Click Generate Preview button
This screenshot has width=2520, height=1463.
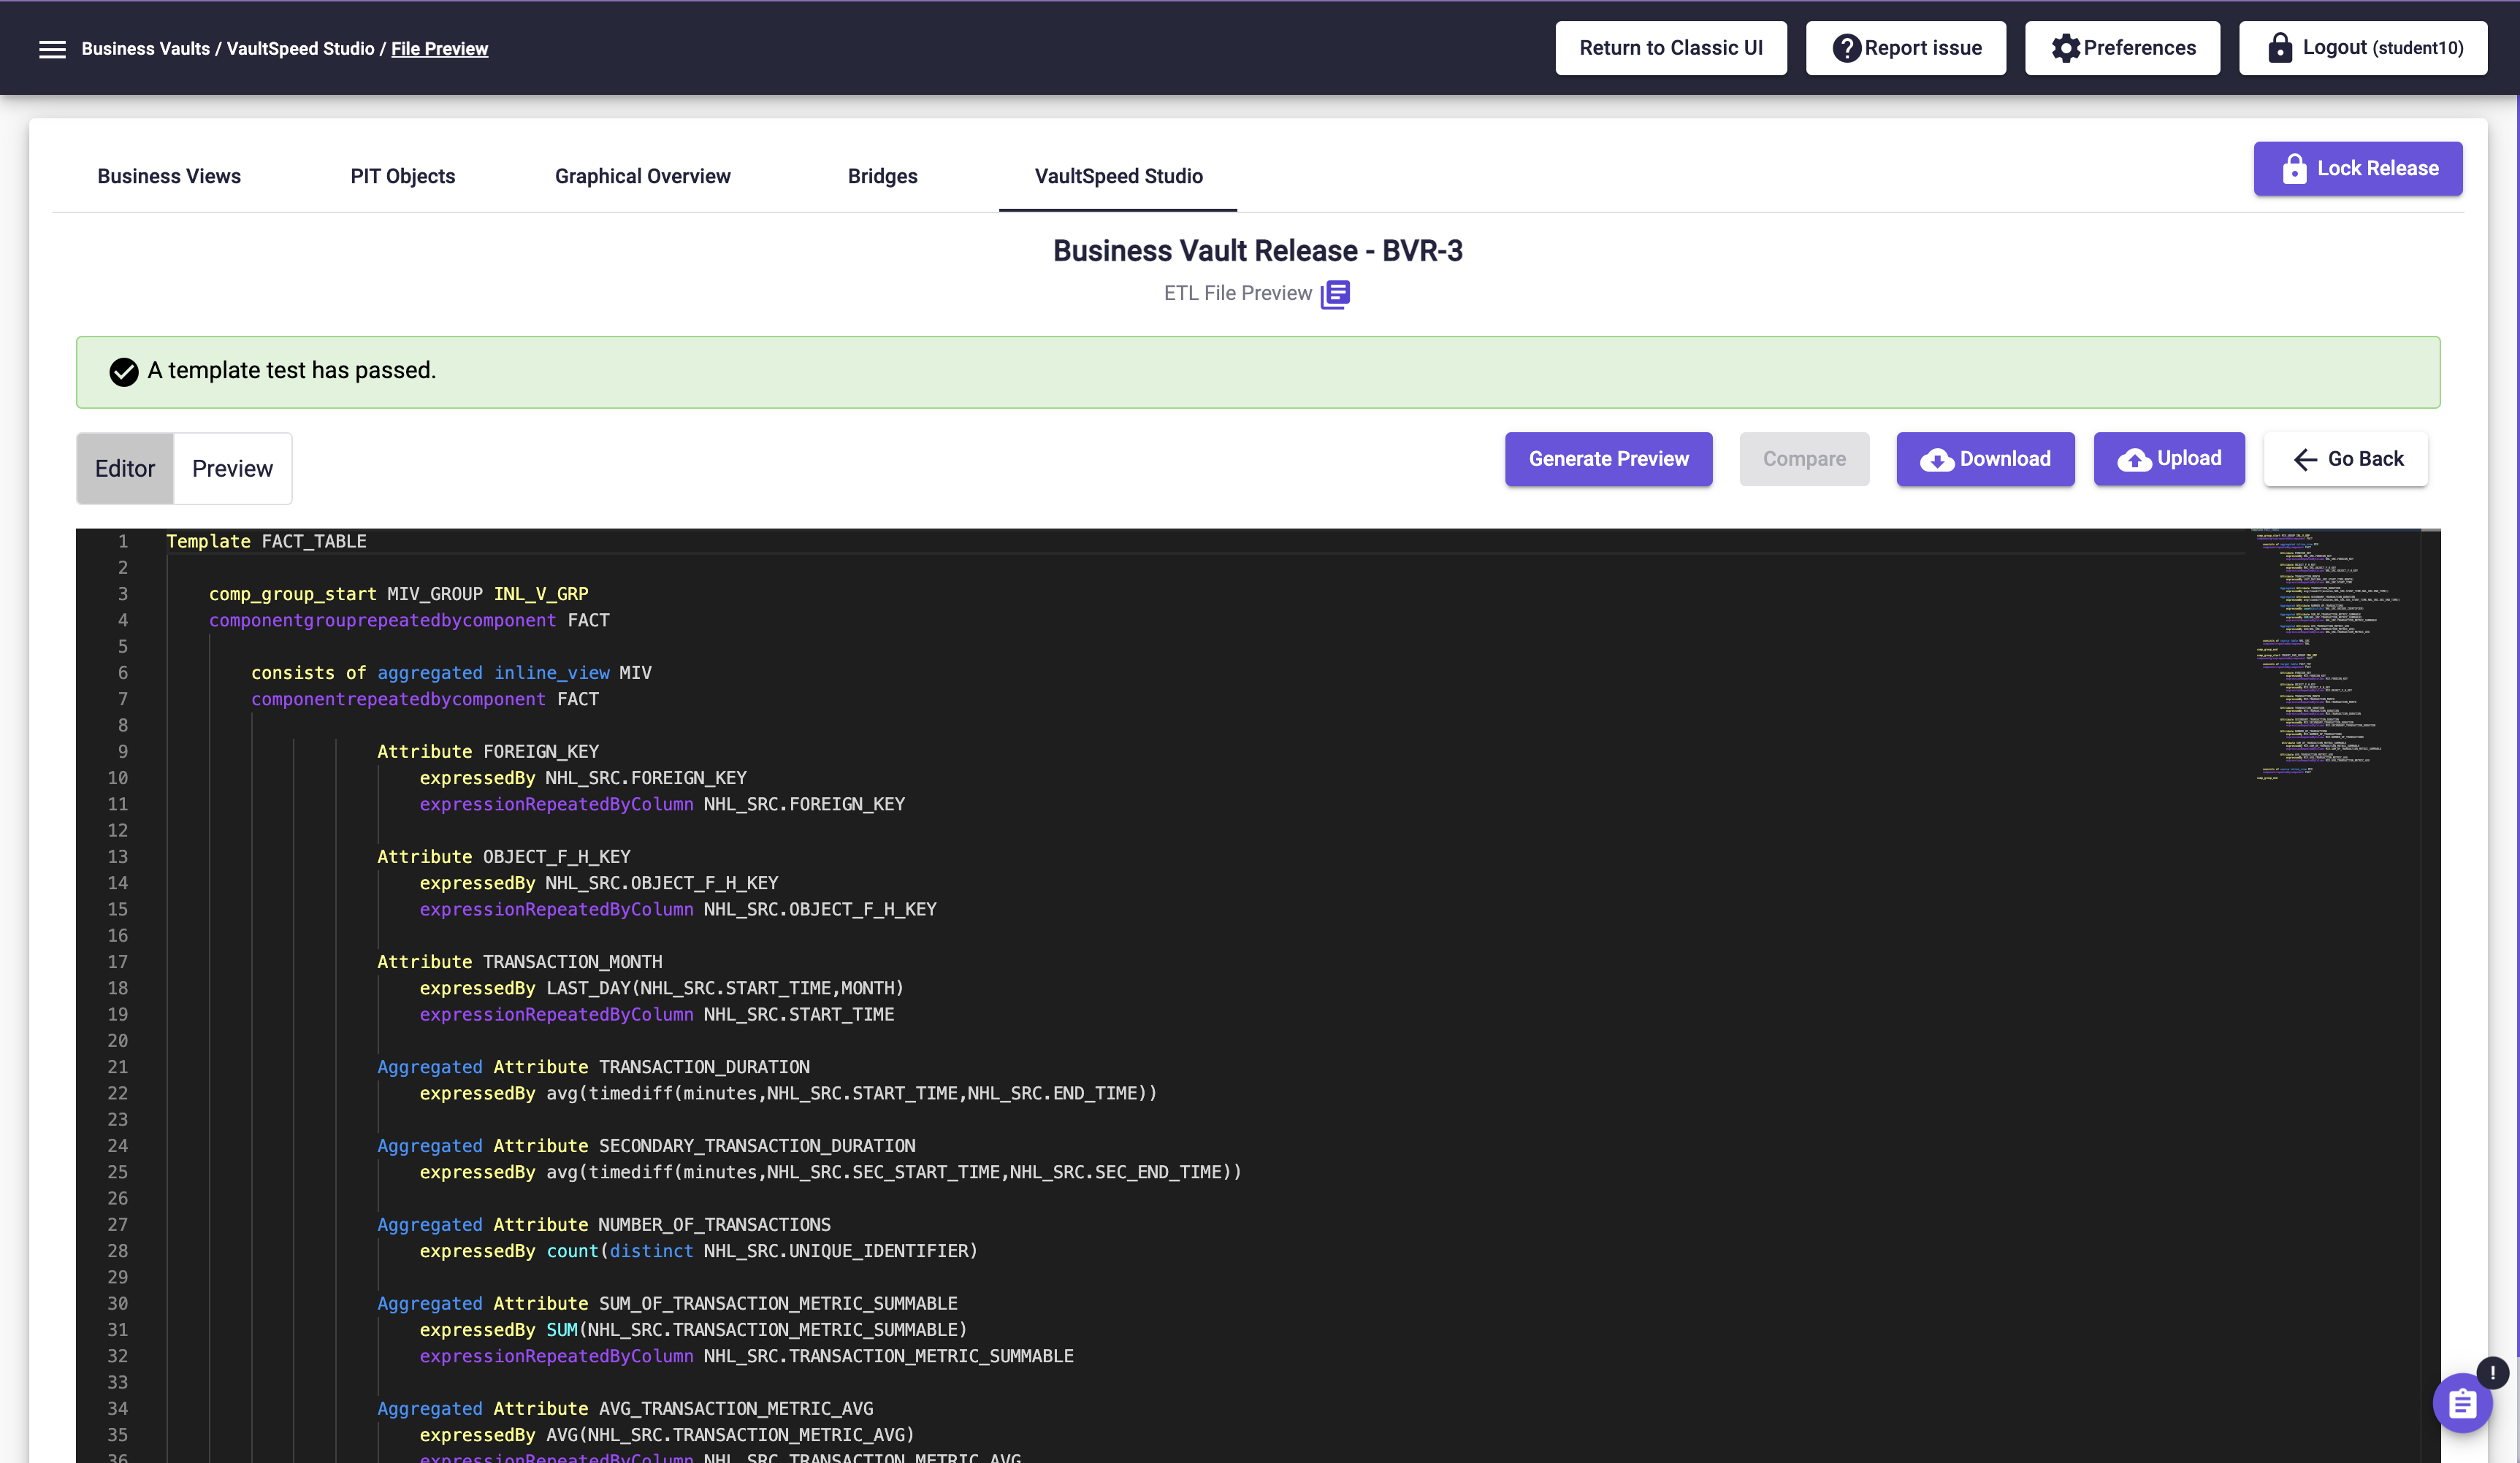click(x=1608, y=458)
